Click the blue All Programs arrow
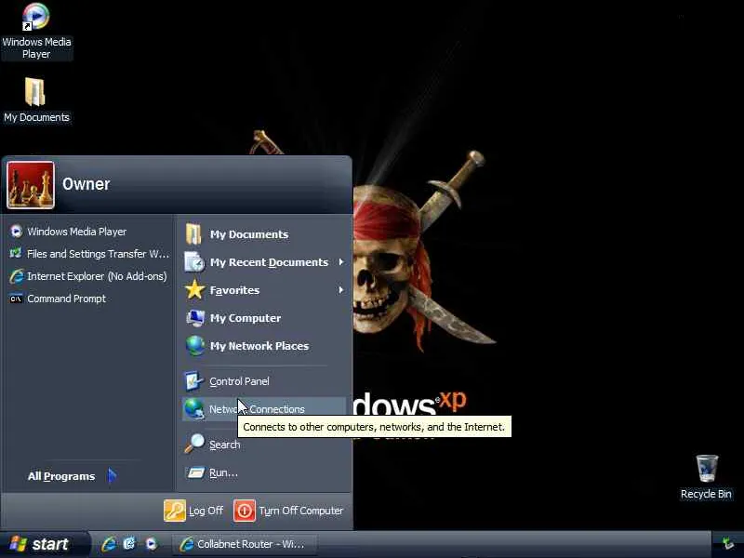The height and width of the screenshot is (558, 744). [x=112, y=475]
